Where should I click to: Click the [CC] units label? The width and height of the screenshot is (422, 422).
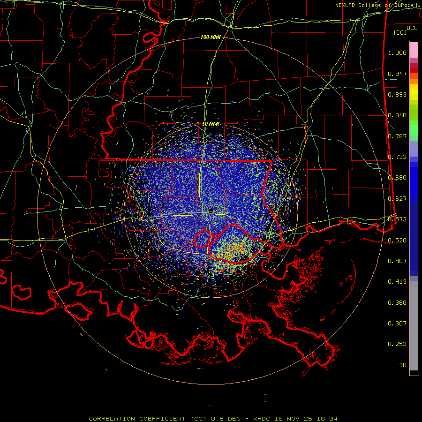[x=400, y=32]
